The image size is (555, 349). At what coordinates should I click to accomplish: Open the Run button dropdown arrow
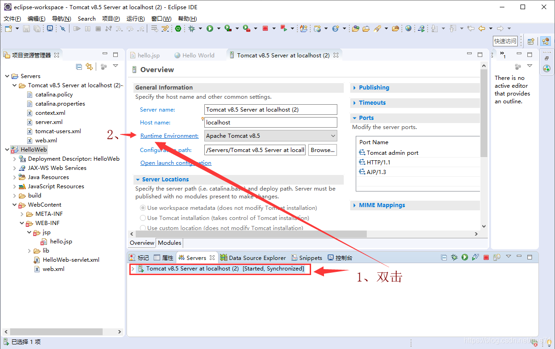tap(219, 28)
